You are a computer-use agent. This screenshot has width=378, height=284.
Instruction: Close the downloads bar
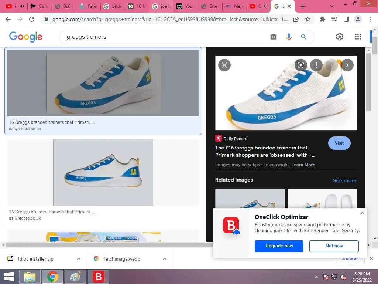[x=371, y=258]
